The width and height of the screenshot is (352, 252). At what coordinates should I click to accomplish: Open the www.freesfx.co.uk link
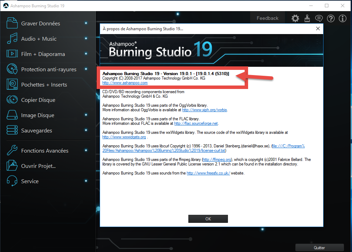(208, 173)
